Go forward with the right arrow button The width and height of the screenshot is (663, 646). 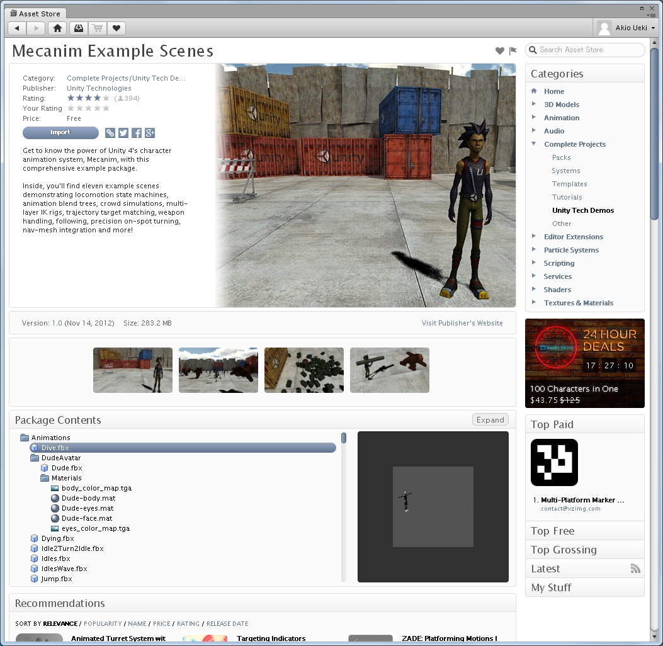[x=37, y=28]
